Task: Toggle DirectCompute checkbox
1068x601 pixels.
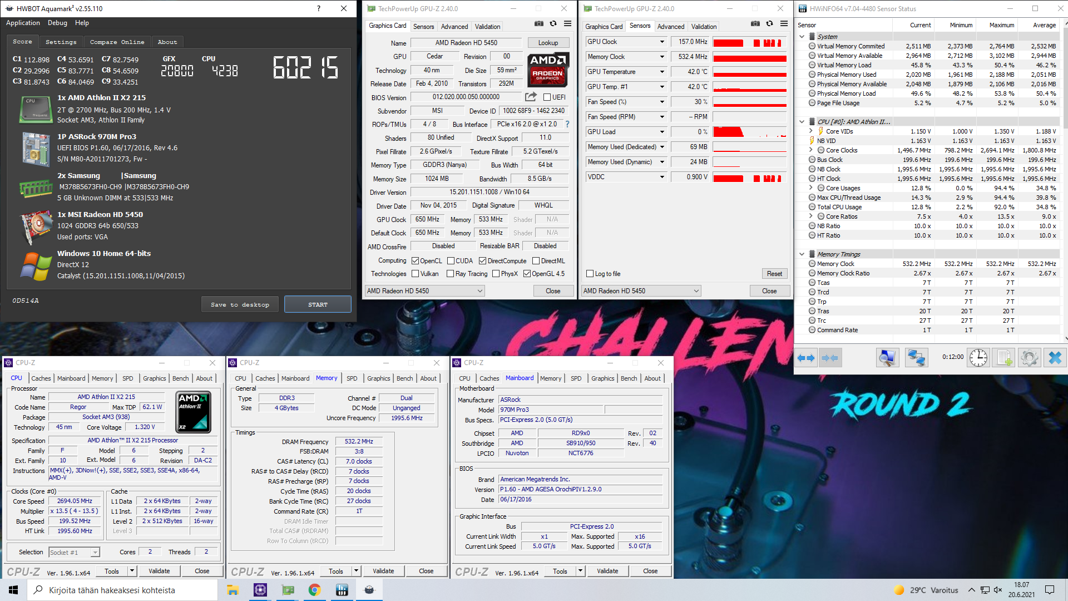Action: 482,261
